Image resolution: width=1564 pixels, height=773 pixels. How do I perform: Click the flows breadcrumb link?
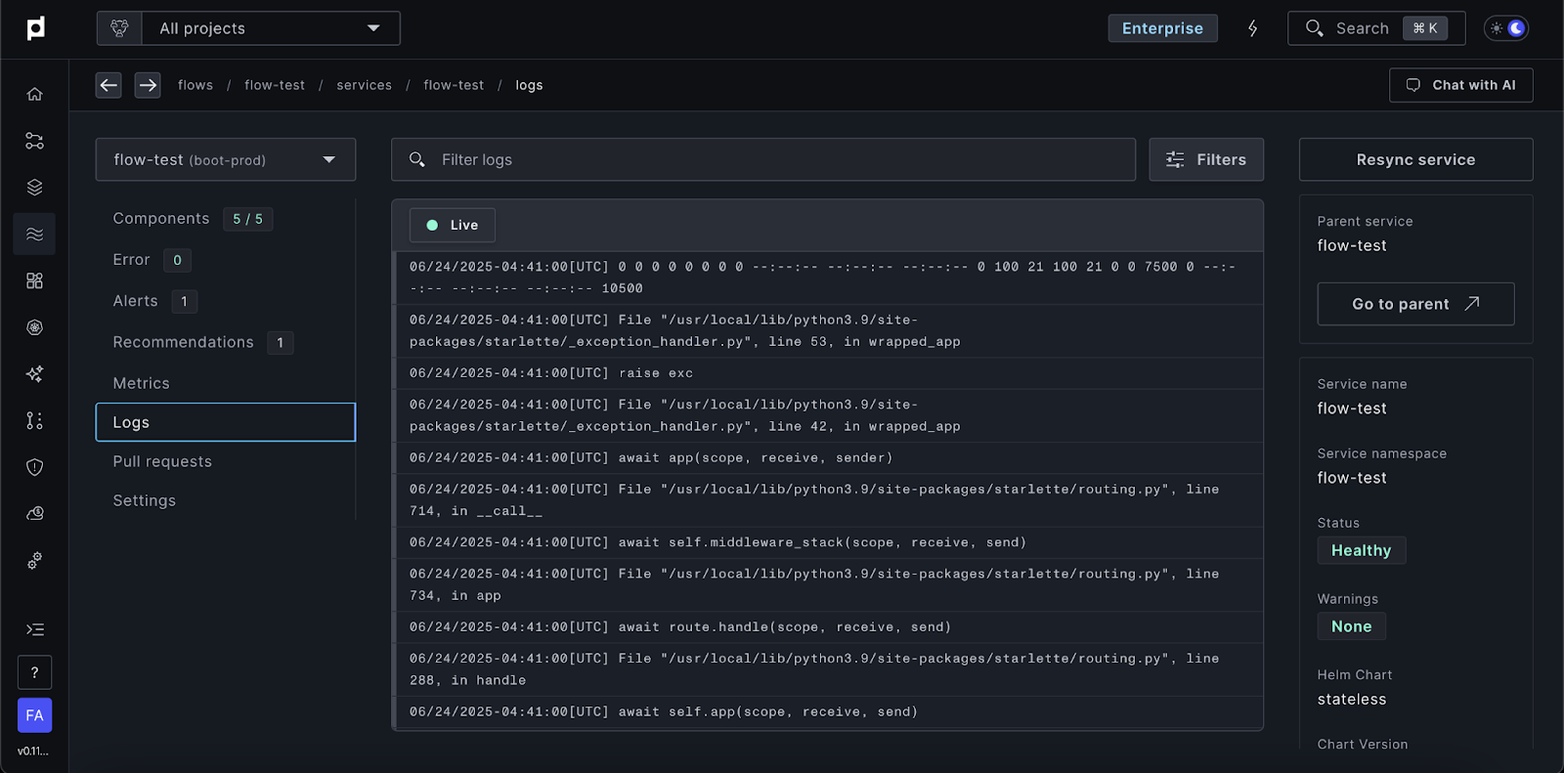(x=195, y=85)
